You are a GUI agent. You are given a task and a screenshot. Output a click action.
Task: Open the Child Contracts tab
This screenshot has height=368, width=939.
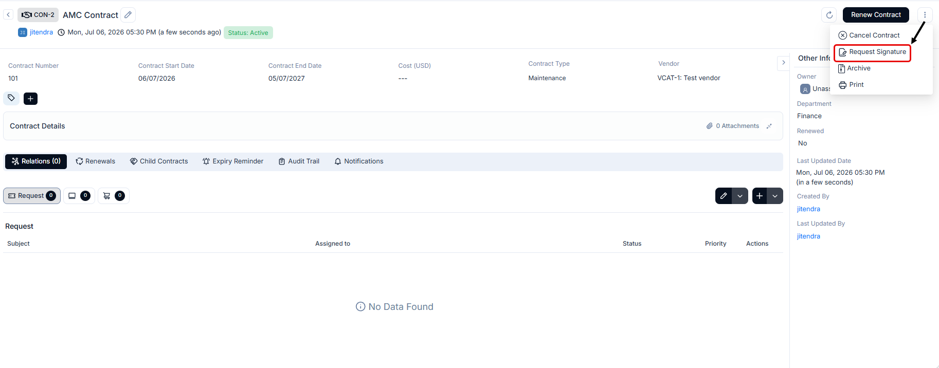click(159, 161)
